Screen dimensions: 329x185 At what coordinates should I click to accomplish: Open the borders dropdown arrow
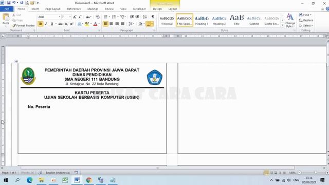[x=152, y=24]
